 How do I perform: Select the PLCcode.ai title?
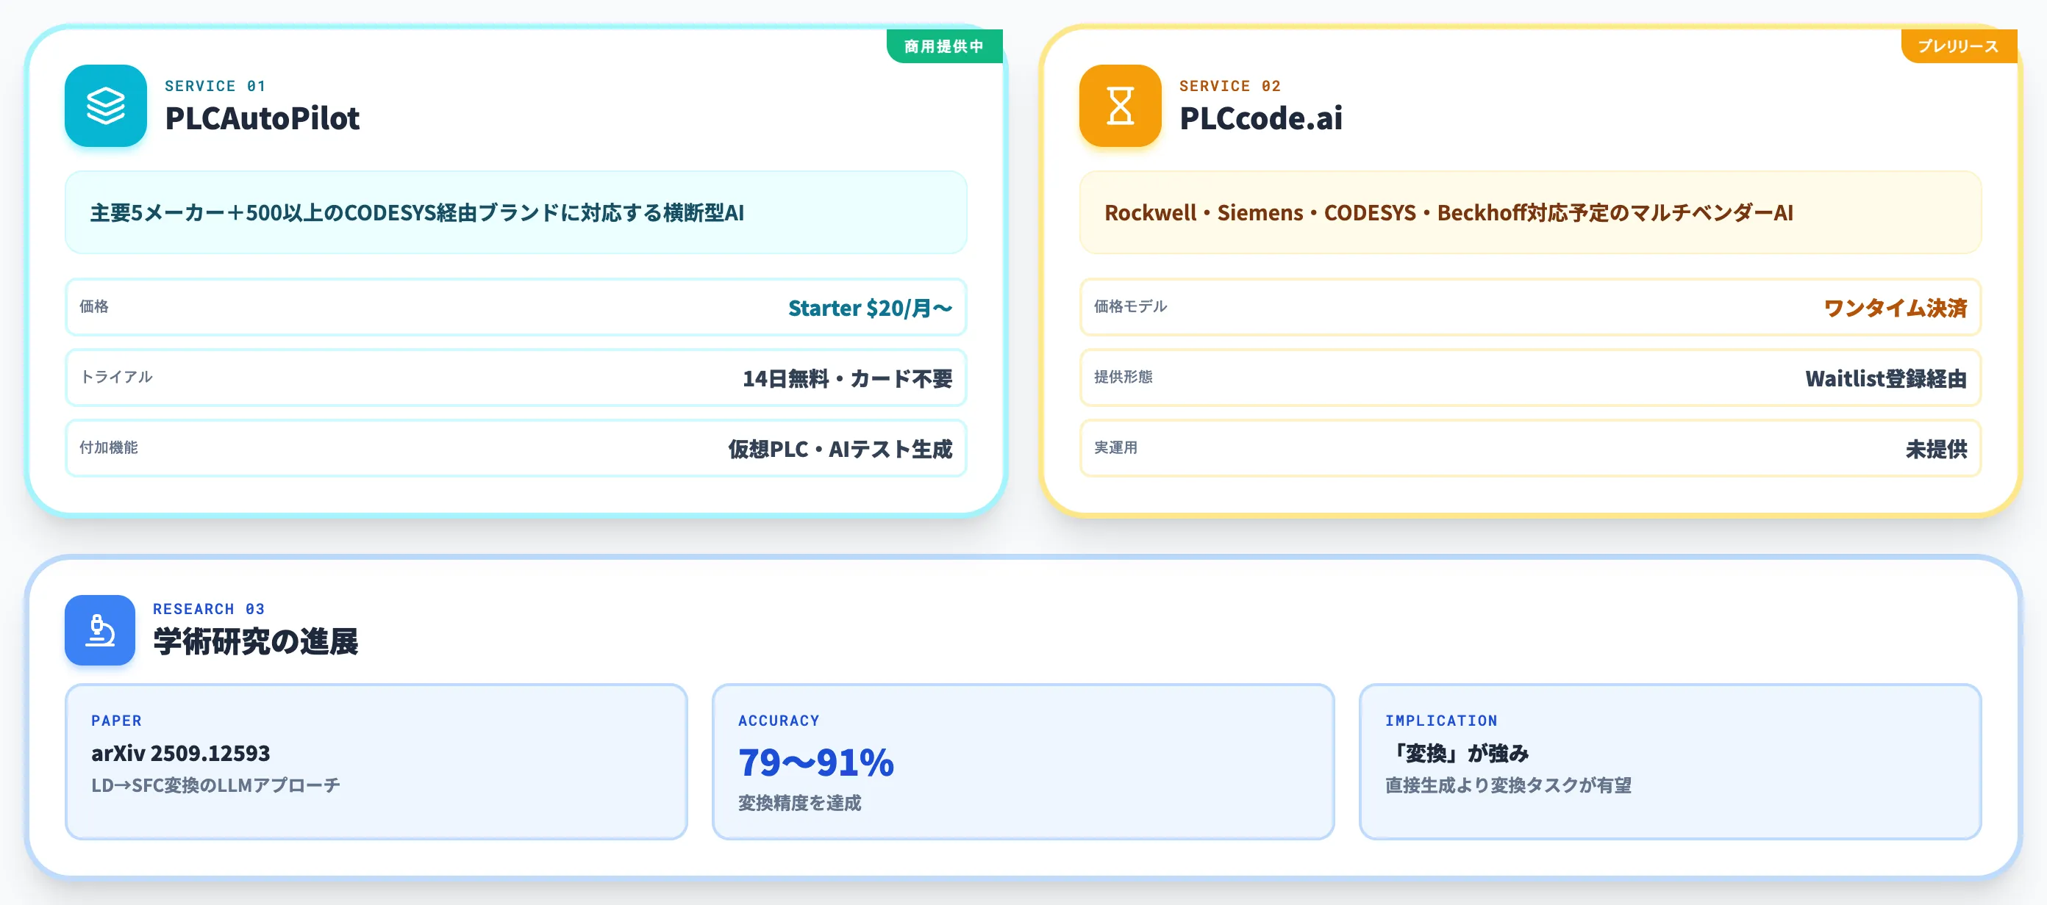click(1261, 118)
